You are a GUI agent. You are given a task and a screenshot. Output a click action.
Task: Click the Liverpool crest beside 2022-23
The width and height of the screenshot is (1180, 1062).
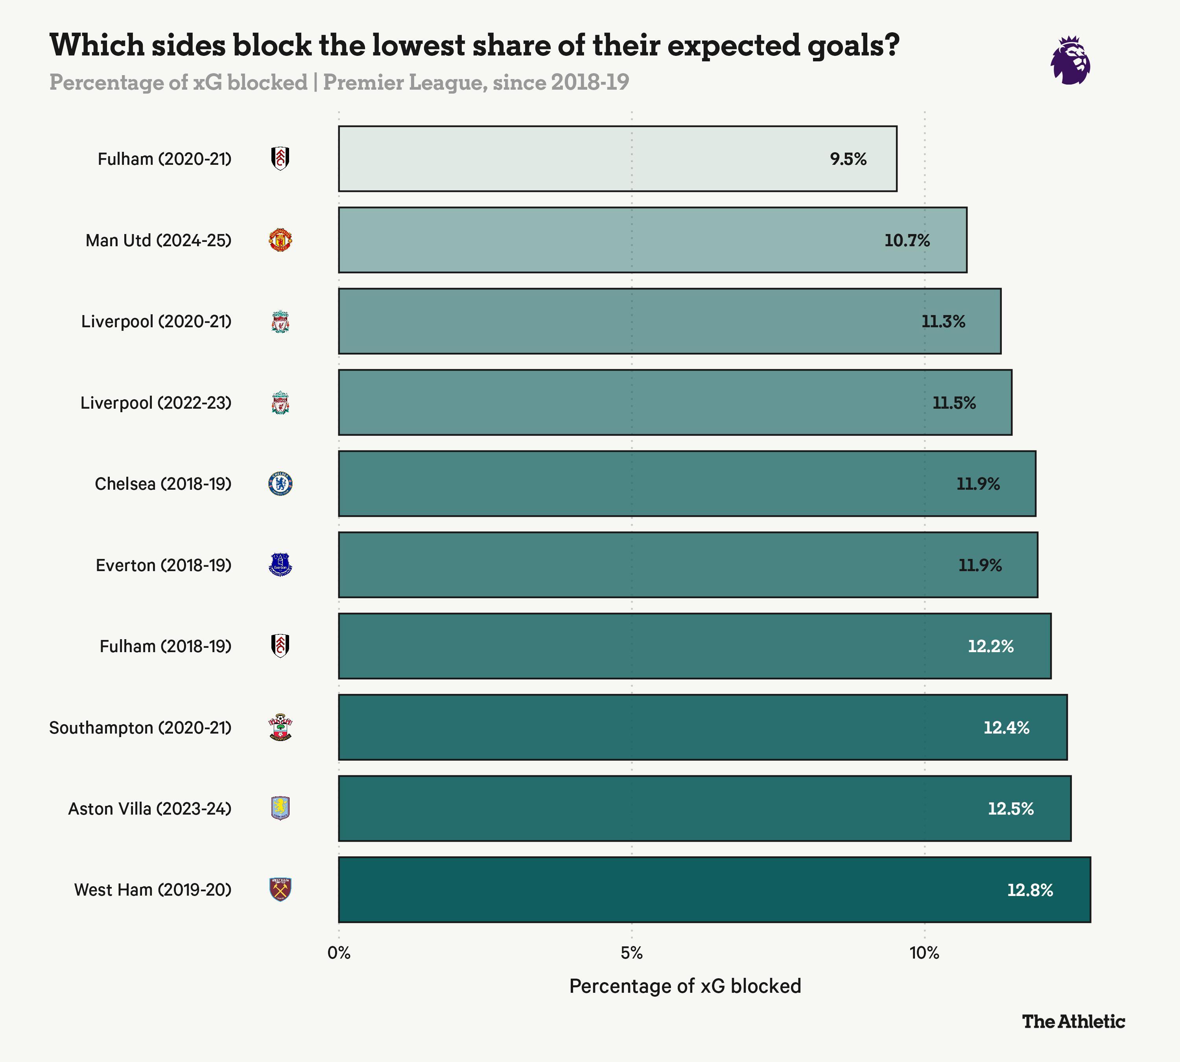pos(281,403)
